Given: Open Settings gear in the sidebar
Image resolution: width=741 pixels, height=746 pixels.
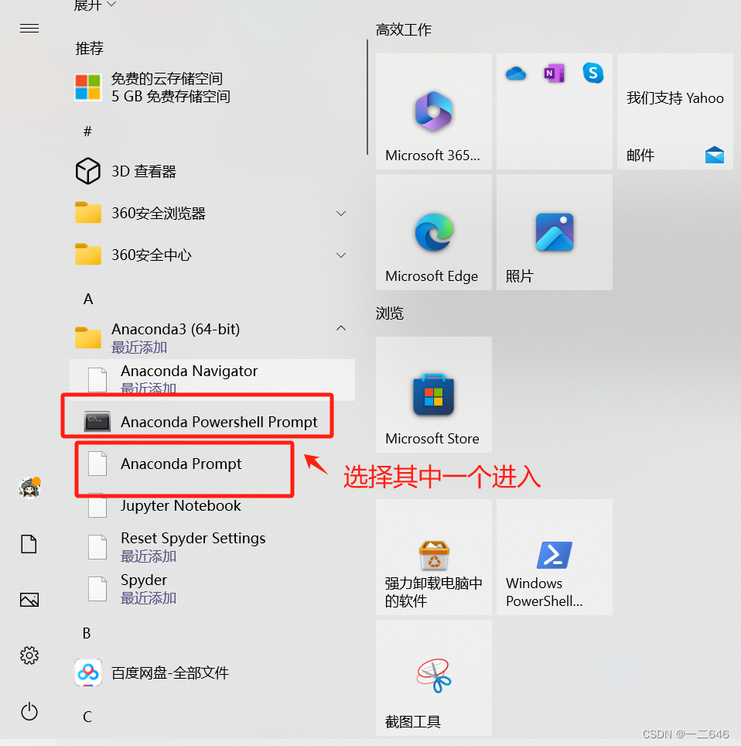Looking at the screenshot, I should (29, 655).
